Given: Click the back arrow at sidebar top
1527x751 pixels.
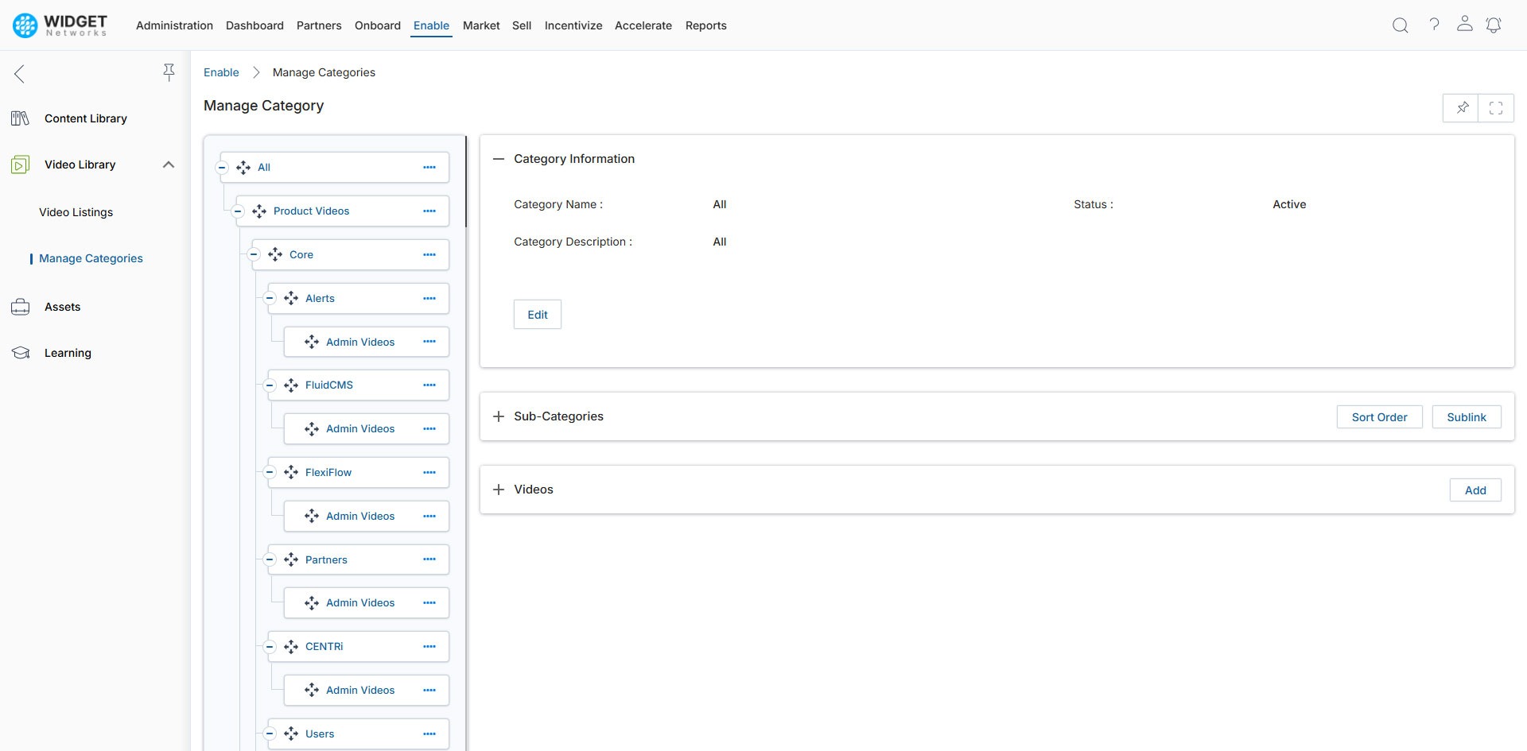Looking at the screenshot, I should (19, 73).
